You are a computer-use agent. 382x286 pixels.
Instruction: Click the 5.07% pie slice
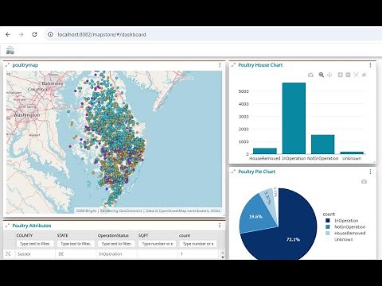coord(268,199)
